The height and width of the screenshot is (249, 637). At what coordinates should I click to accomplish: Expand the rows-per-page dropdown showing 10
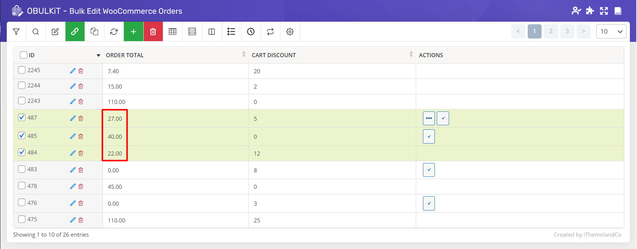pos(611,31)
